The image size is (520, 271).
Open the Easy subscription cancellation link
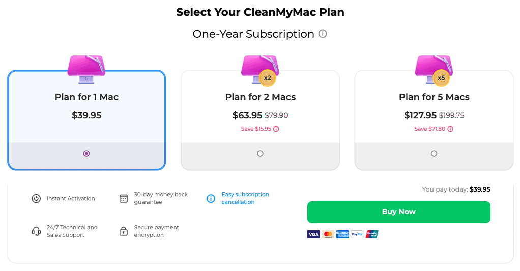point(245,198)
